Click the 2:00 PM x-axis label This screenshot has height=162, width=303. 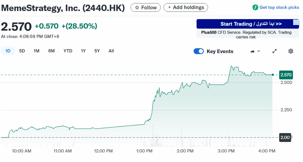pos(185,151)
